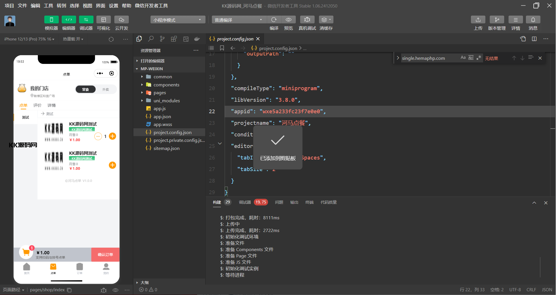Copy page path icon in status bar
Screen dimensions: 556x295
pos(69,290)
